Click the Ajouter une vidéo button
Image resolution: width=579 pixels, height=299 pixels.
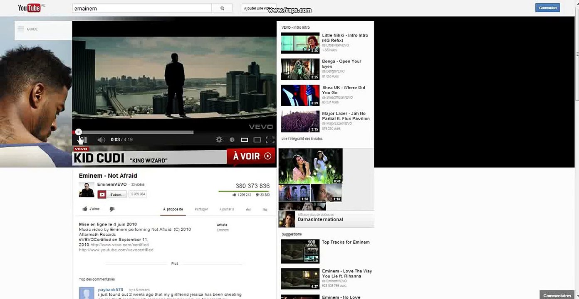(x=258, y=8)
